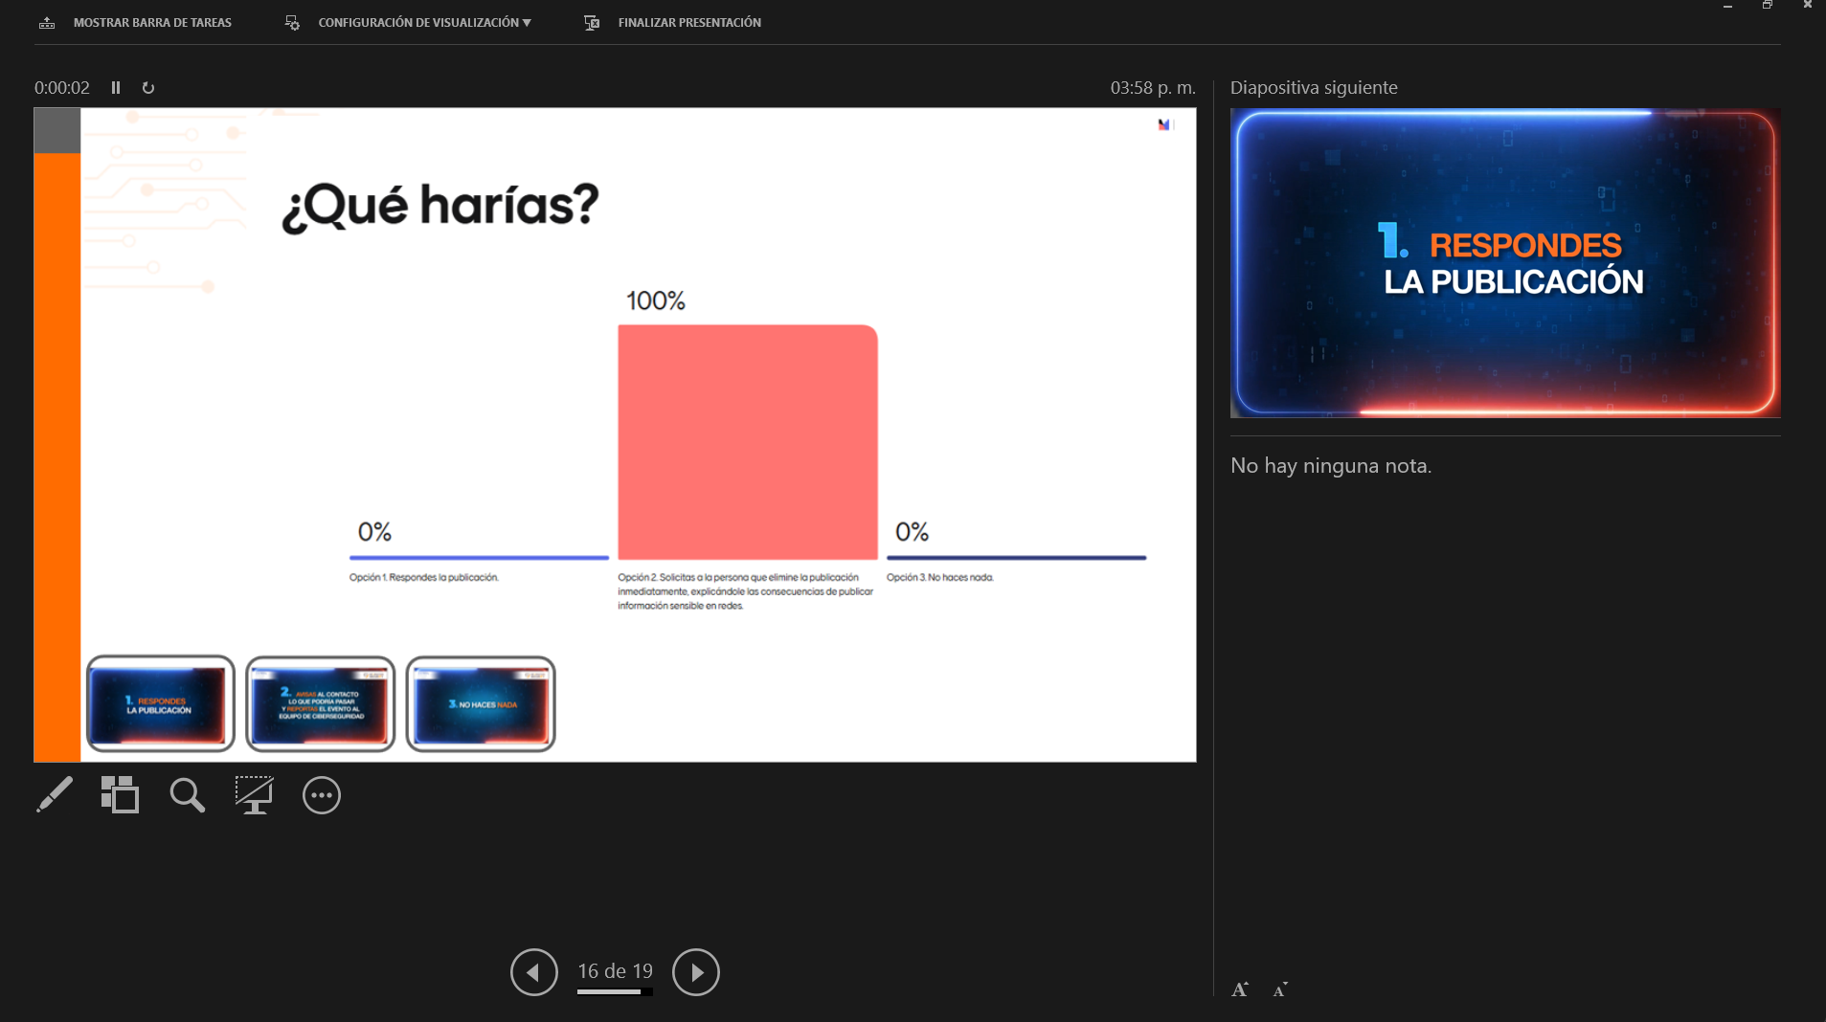Click the No haces nada thumbnail
Image resolution: width=1826 pixels, height=1022 pixels.
click(x=481, y=703)
